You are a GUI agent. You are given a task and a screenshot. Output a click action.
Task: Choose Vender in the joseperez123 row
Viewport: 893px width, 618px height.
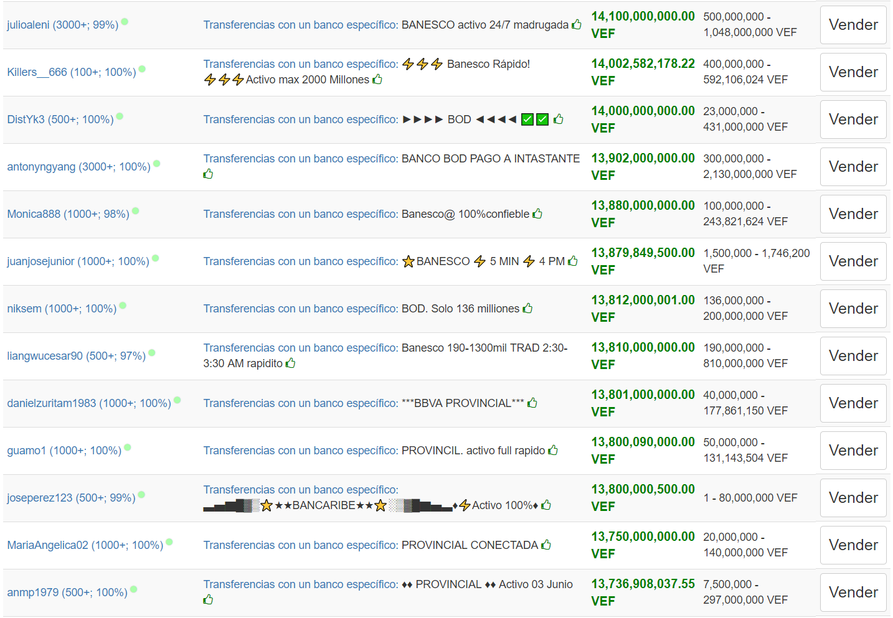pos(853,498)
